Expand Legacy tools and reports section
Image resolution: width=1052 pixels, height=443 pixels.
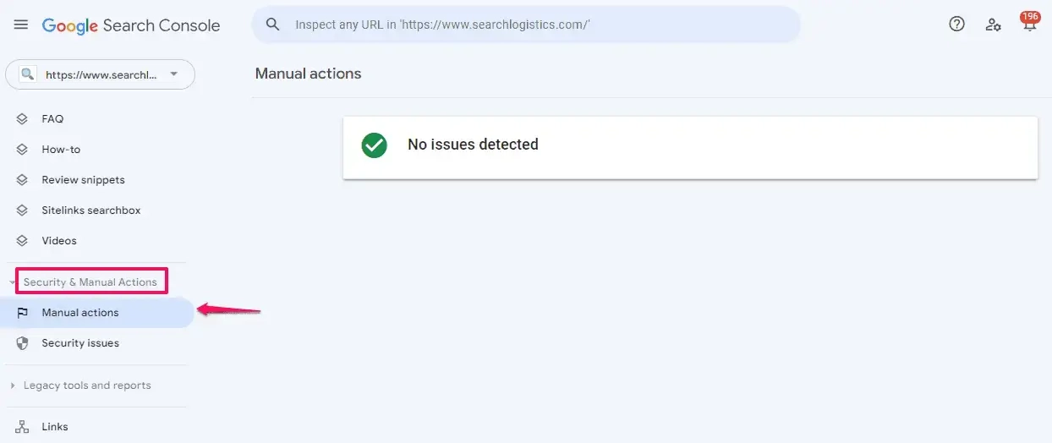tap(86, 386)
